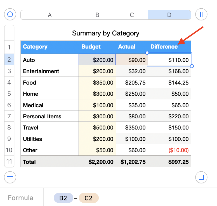Image resolution: width=217 pixels, height=206 pixels.
Task: Click the resize table corner handle
Action: [x=201, y=177]
